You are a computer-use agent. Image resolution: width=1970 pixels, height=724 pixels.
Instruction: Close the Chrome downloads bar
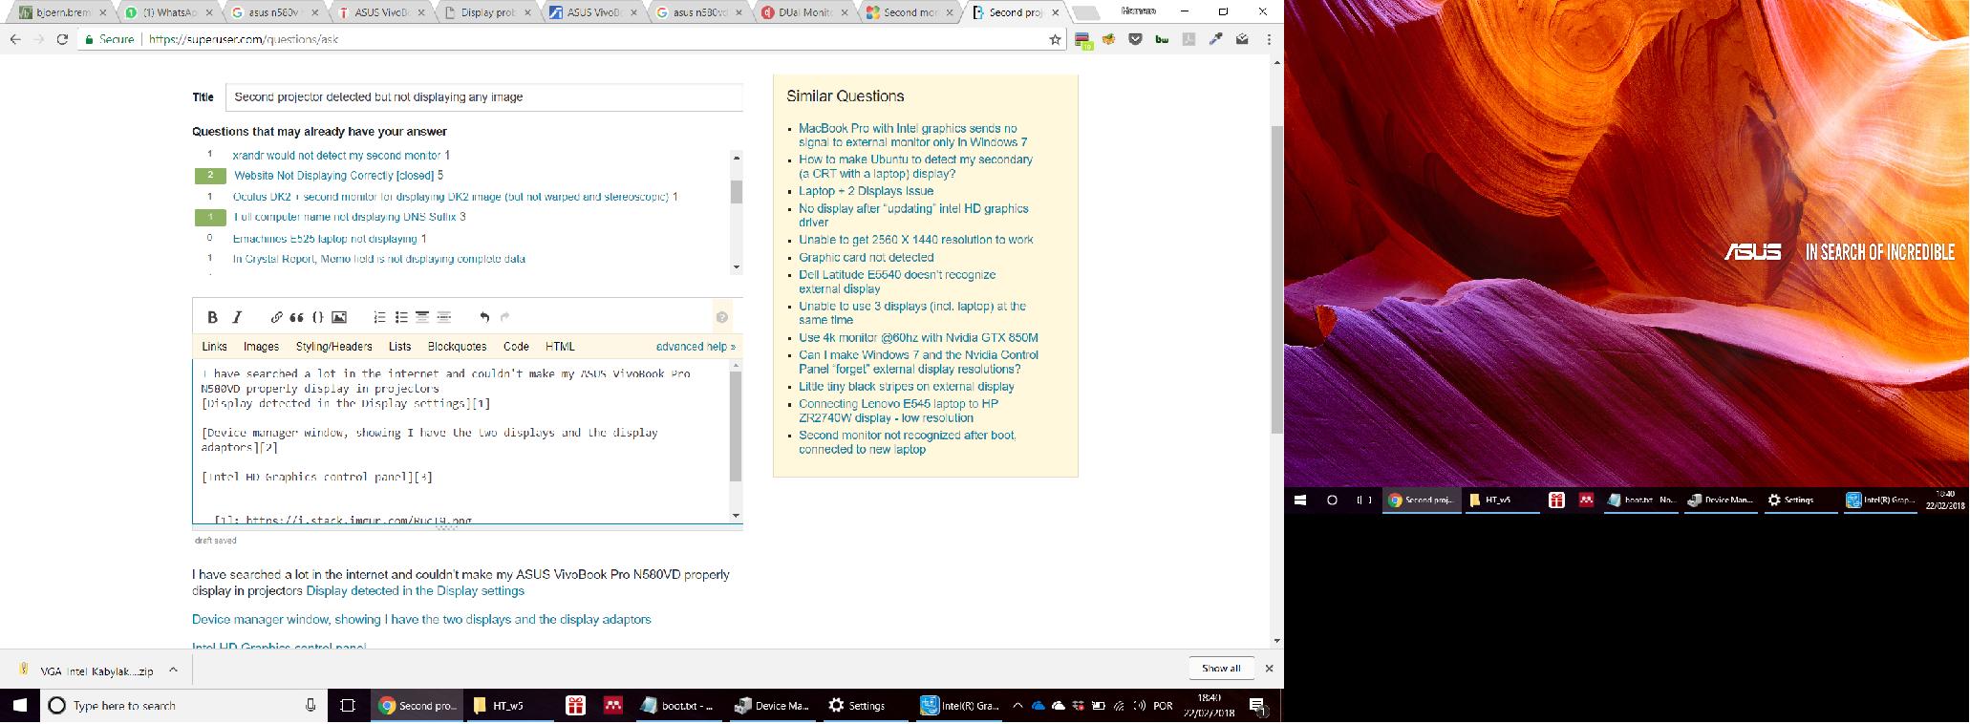coord(1269,669)
